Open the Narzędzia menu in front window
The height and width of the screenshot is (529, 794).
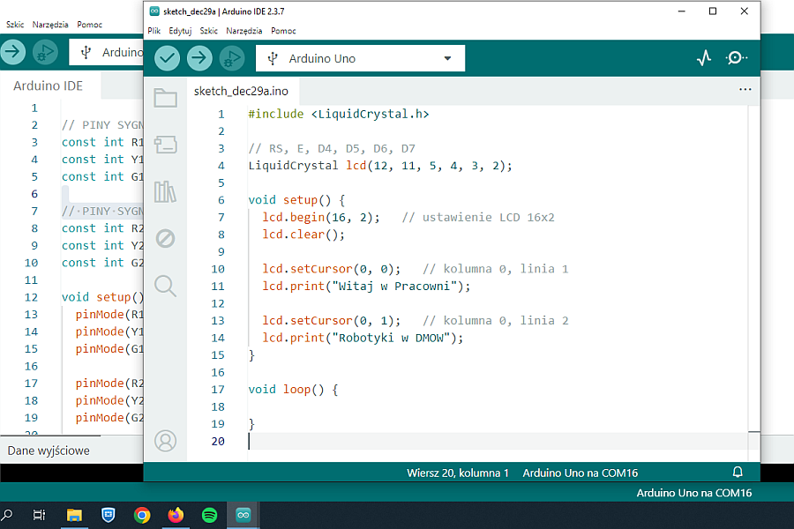coord(243,30)
